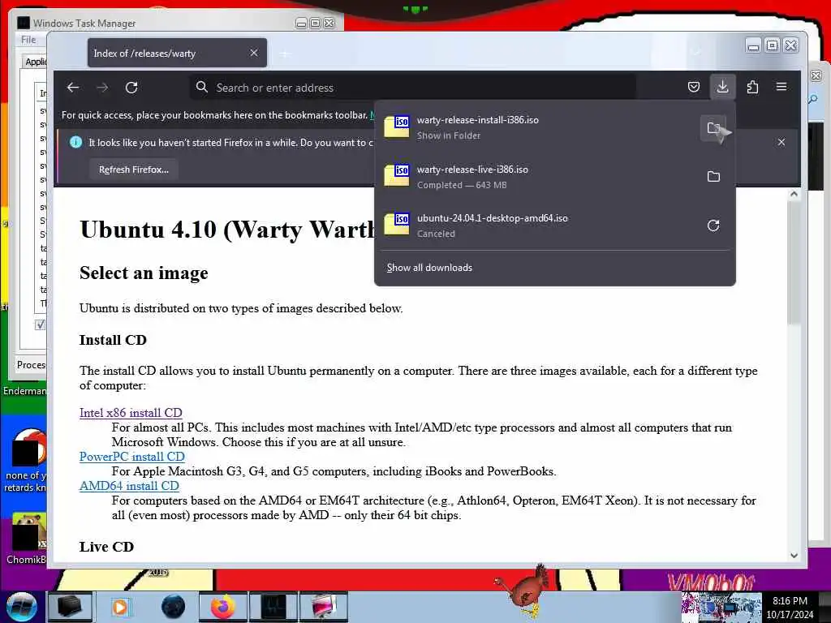Toggle the checkbox in Task Manager window
Viewport: 831px width, 623px height.
pos(41,324)
